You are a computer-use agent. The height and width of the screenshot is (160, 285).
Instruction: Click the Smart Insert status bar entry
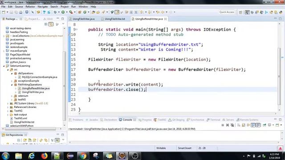coord(184,148)
